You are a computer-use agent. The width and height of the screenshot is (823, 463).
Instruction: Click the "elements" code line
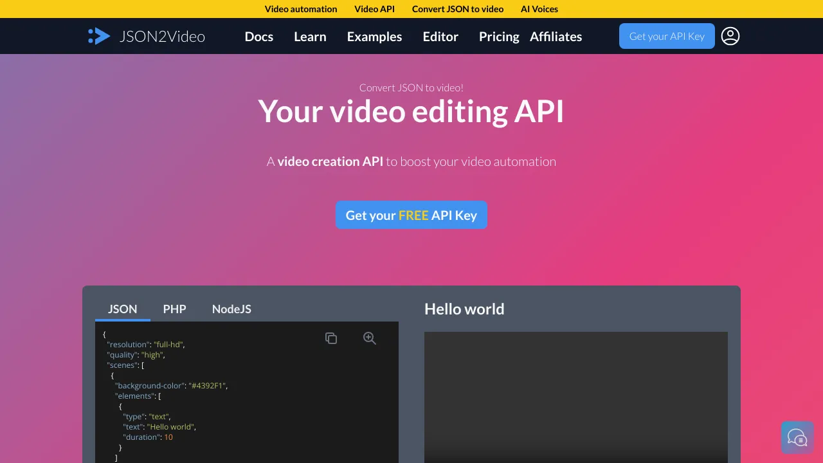[138, 396]
